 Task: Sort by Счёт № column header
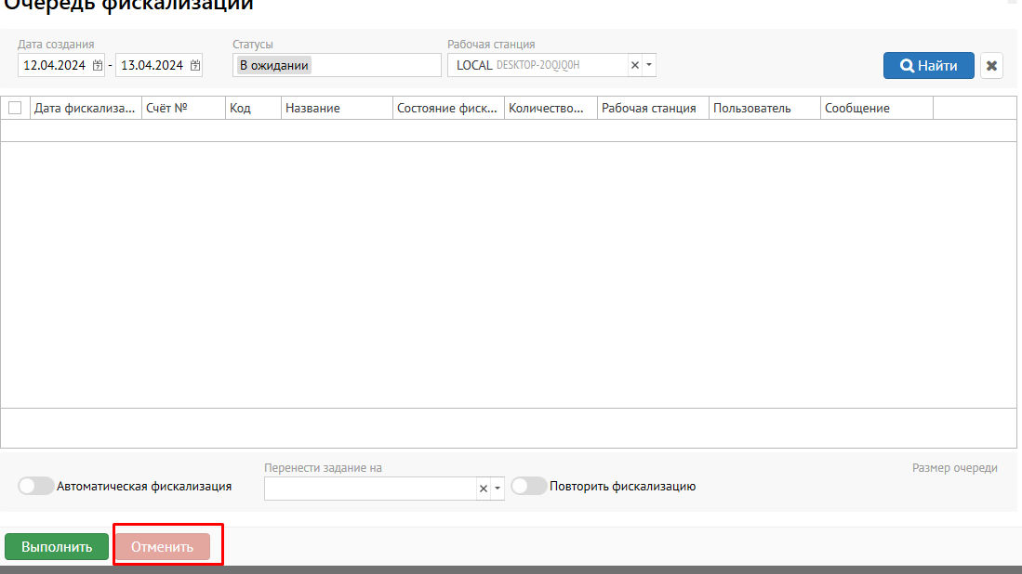click(184, 108)
